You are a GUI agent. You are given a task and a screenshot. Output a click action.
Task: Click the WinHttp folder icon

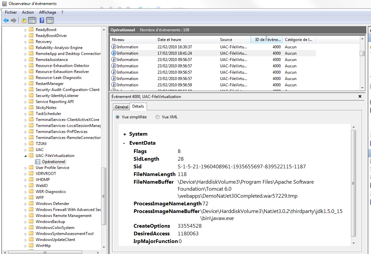tap(31, 245)
